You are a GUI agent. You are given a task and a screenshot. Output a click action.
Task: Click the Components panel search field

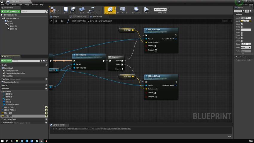(x=34, y=11)
